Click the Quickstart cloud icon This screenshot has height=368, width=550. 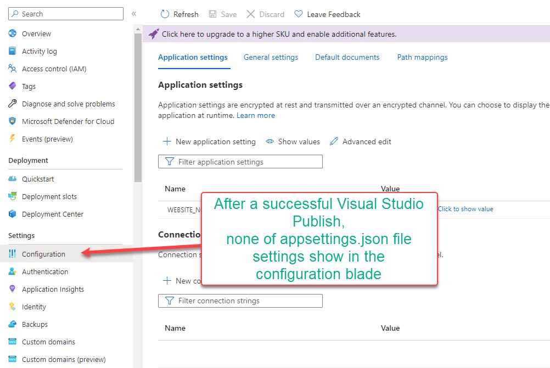12,179
